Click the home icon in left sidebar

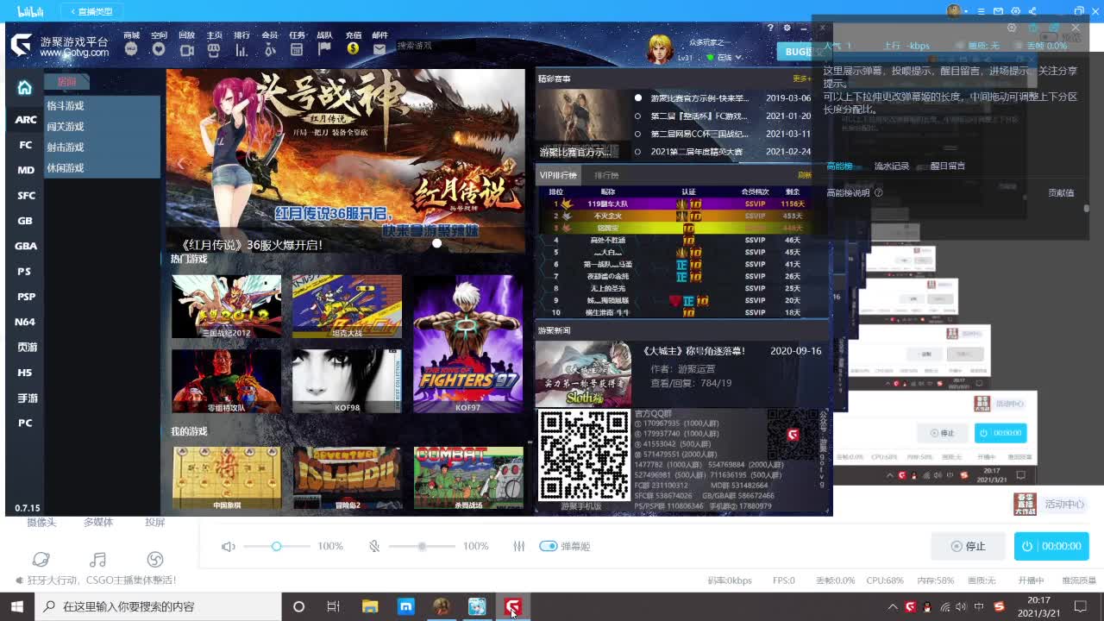point(24,88)
